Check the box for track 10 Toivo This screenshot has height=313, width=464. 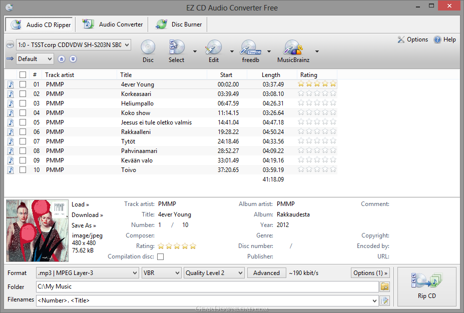click(23, 169)
